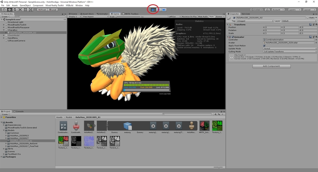
Task: Click the Hierarchy panel lock icon
Action: point(63,14)
